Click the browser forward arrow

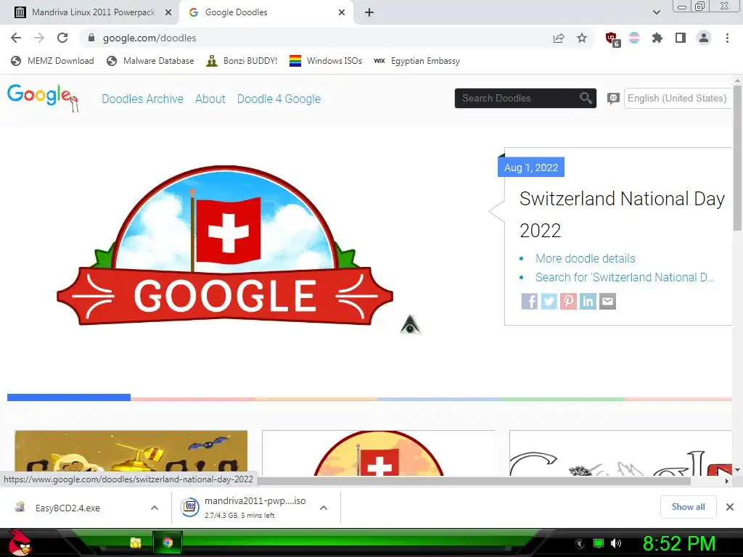click(39, 38)
